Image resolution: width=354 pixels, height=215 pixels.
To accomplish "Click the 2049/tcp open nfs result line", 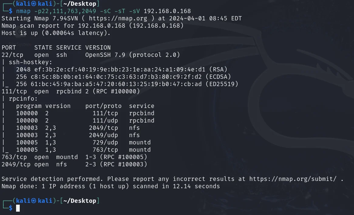I will [74, 164].
